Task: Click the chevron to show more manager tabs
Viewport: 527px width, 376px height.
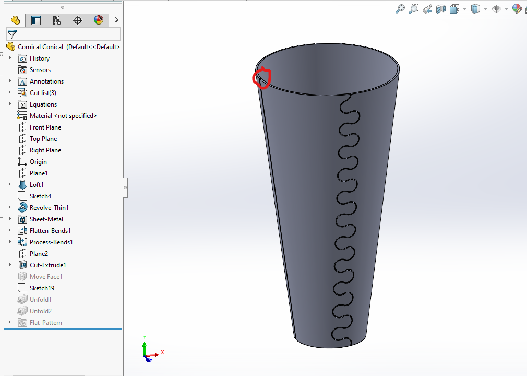Action: pyautogui.click(x=116, y=20)
